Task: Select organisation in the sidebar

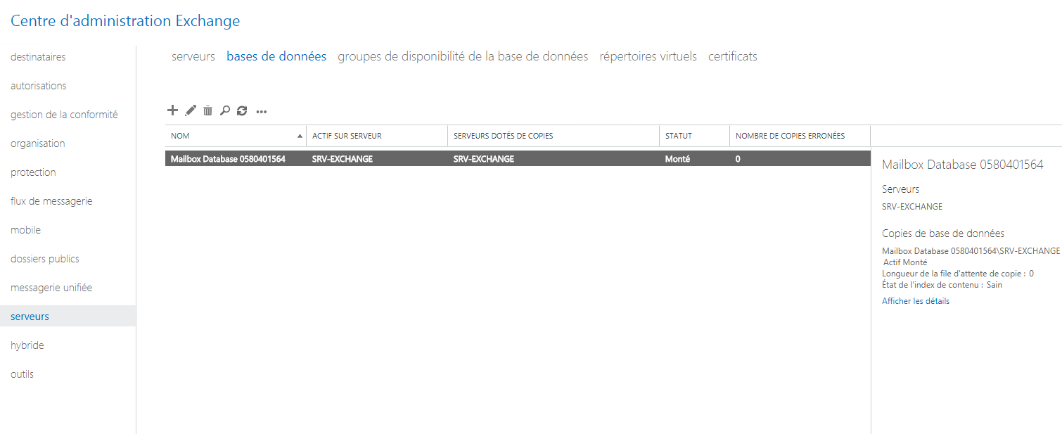Action: (38, 143)
